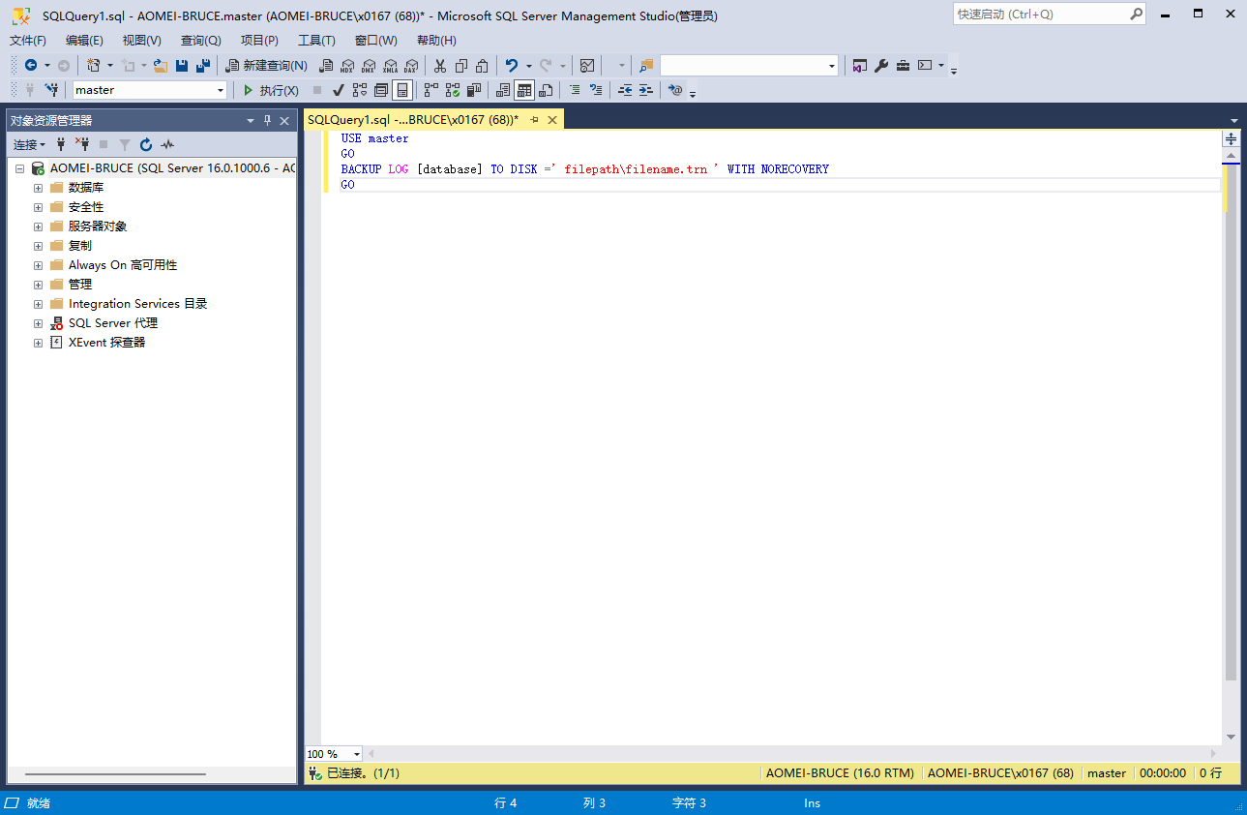Click the Increase Indent icon

point(645,90)
